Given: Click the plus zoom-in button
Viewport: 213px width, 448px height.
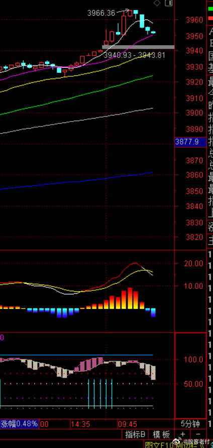Looking at the screenshot, I should pyautogui.click(x=183, y=434).
